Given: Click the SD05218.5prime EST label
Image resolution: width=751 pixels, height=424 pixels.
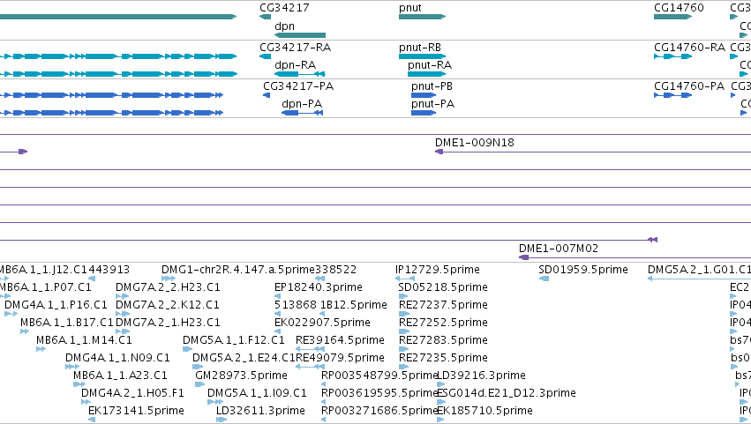Looking at the screenshot, I should coord(443,287).
